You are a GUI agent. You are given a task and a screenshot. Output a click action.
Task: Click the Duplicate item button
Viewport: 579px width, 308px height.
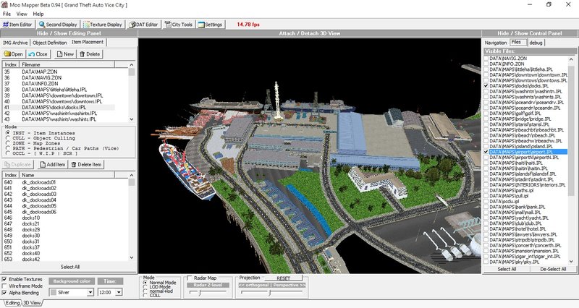tap(18, 165)
